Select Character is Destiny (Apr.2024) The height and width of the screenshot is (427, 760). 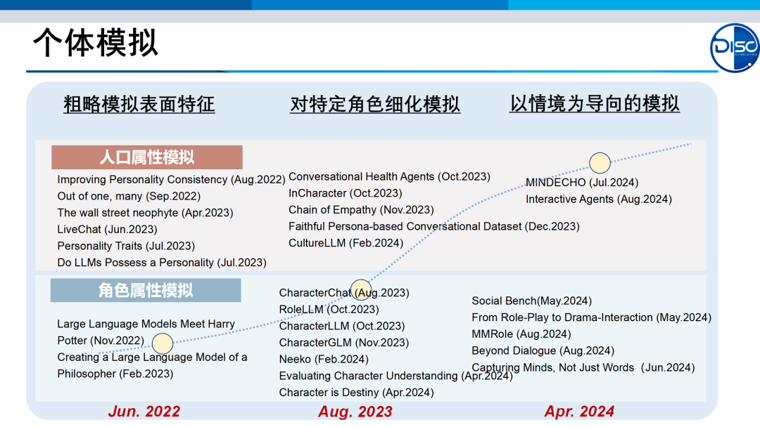click(356, 393)
